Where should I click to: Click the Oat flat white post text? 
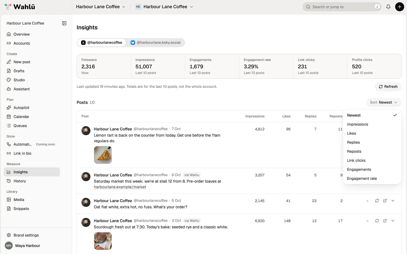140,207
